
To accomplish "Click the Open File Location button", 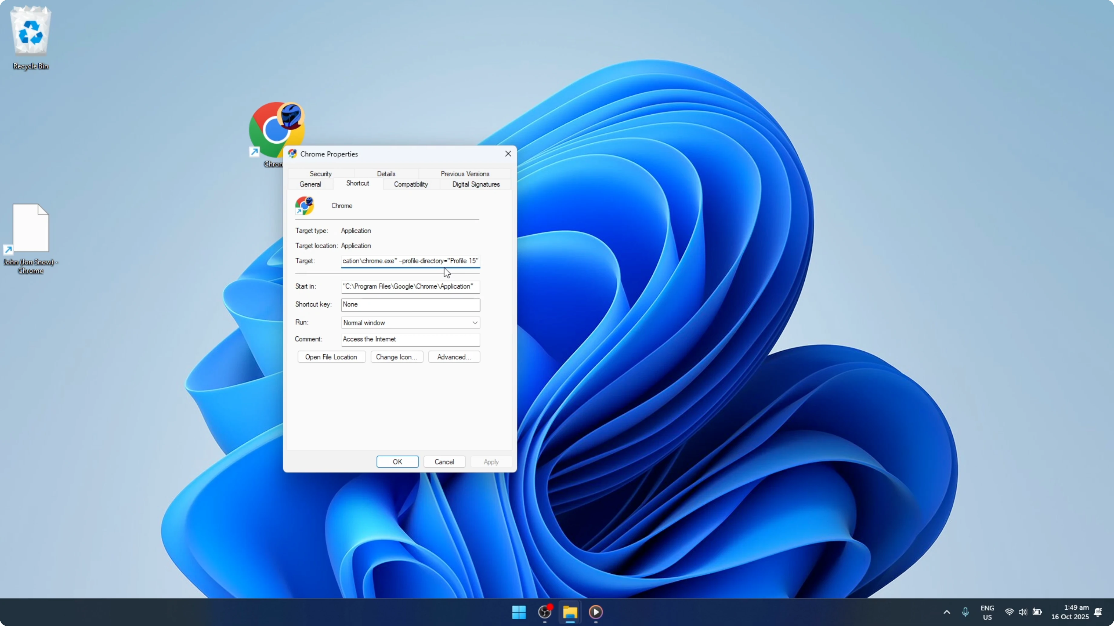I will coord(331,357).
